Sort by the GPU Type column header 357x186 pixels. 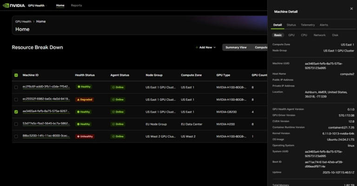tap(223, 75)
